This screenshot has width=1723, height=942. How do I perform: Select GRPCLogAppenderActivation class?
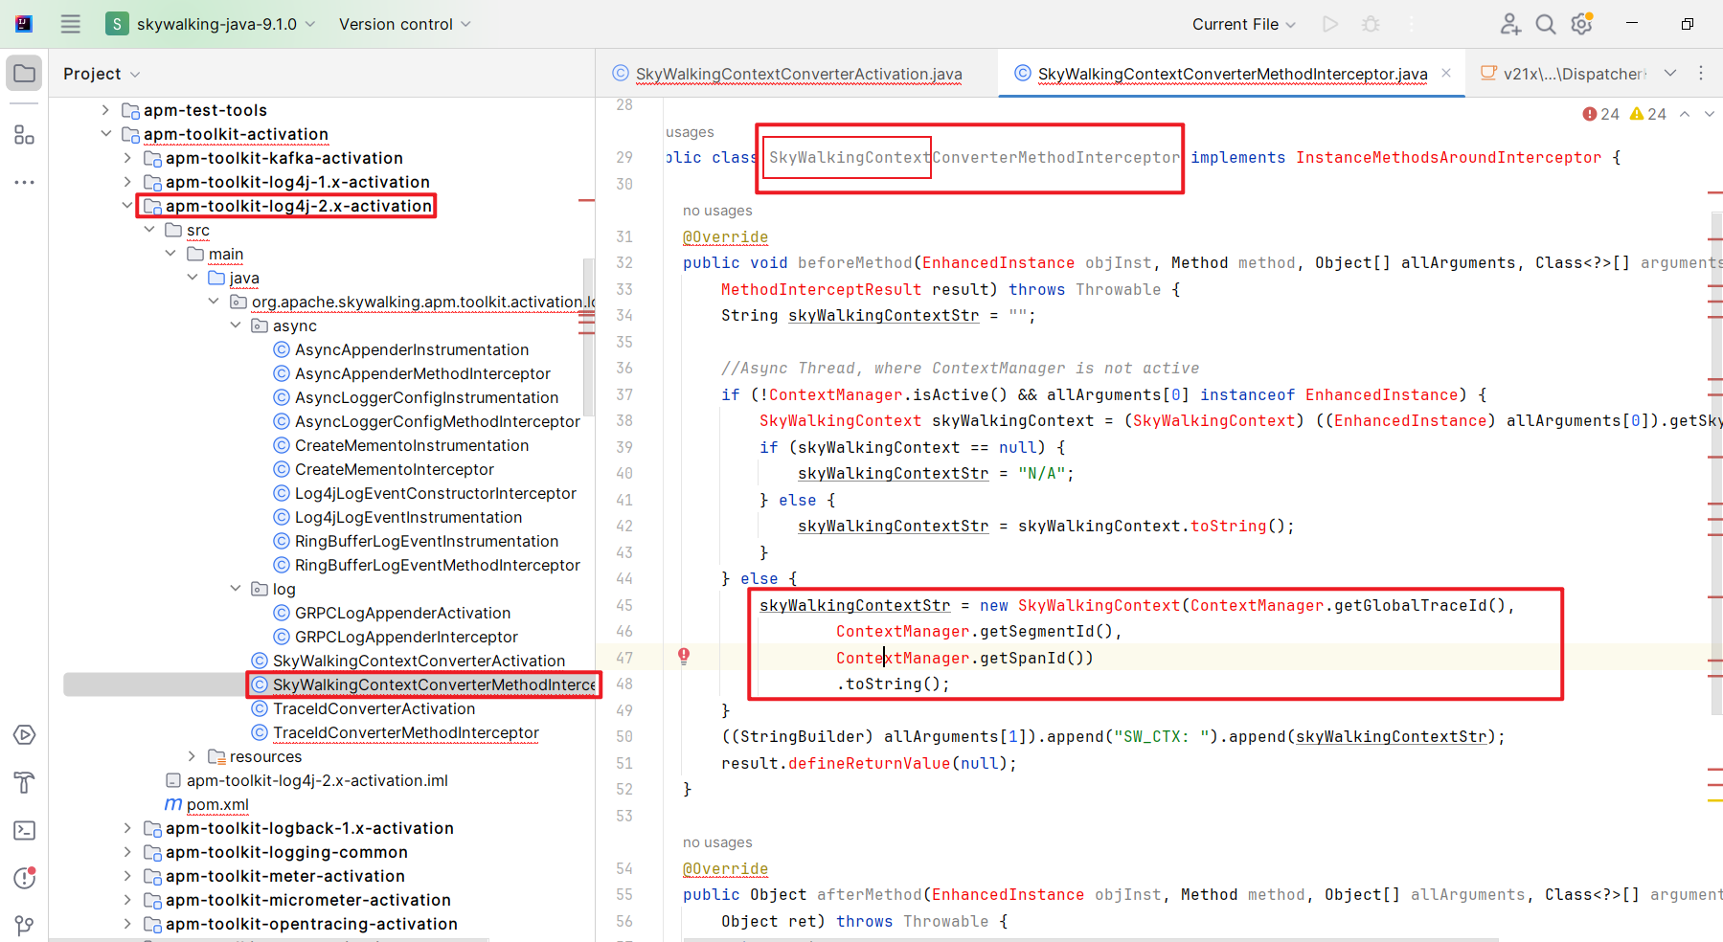click(402, 613)
